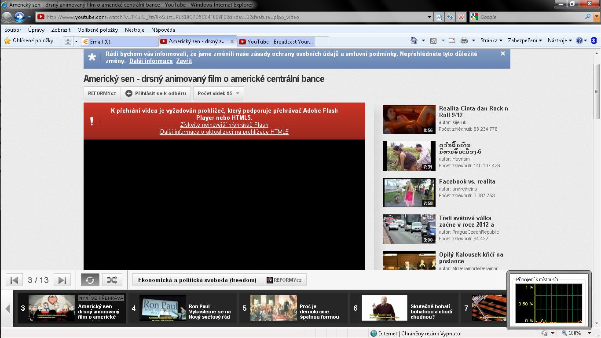Select playlist item 5 Proč je demokracie

[x=293, y=308]
